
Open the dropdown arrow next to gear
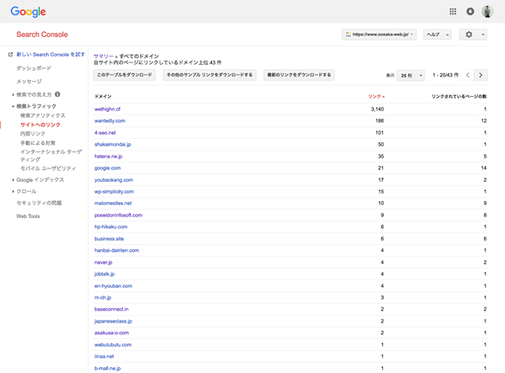(483, 35)
